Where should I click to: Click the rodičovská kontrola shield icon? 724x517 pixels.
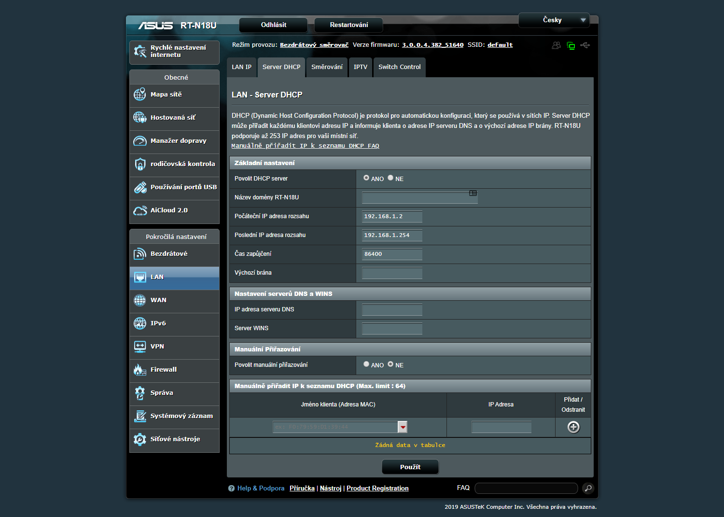coord(140,164)
